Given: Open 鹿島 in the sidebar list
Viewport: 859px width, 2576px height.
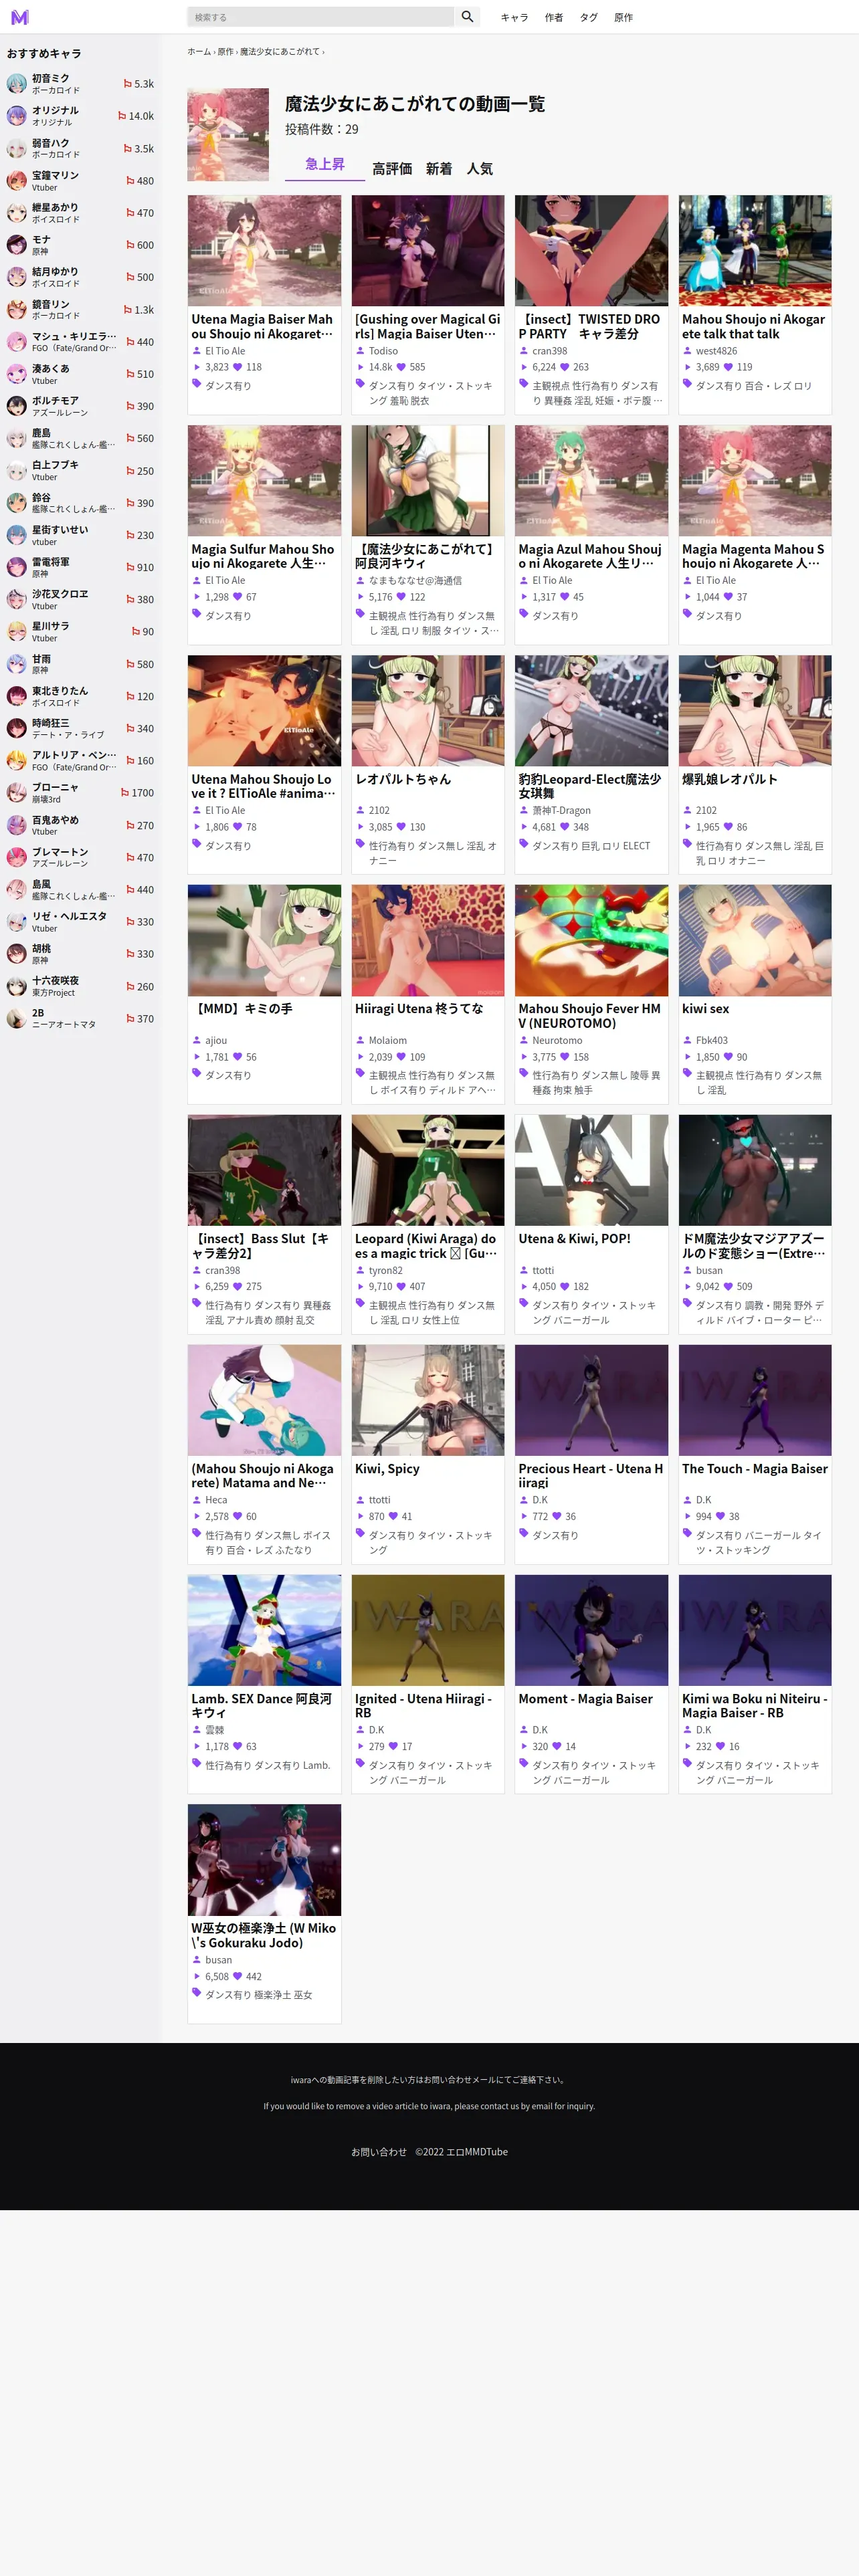Looking at the screenshot, I should (80, 439).
